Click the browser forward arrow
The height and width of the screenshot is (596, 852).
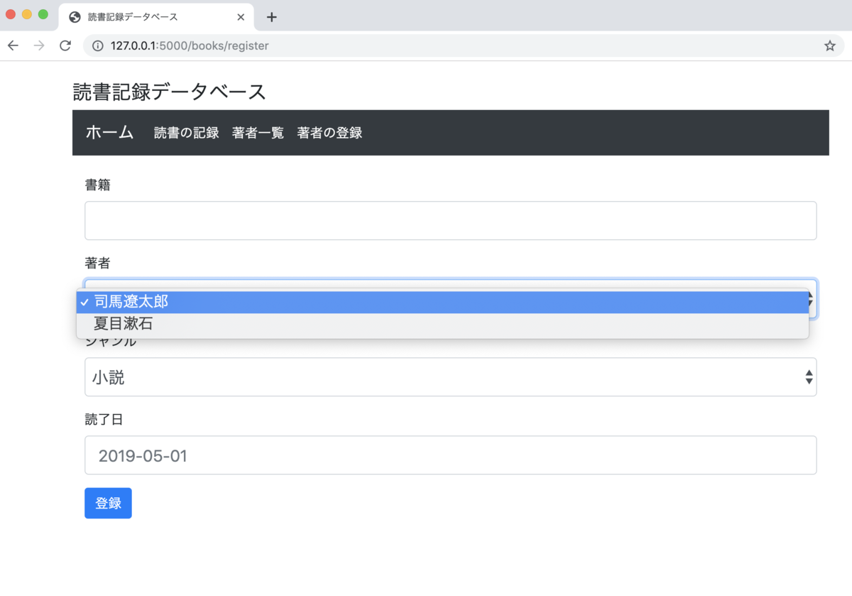[39, 45]
